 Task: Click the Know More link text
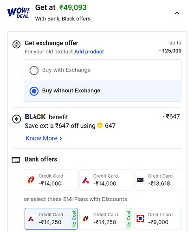(41, 138)
